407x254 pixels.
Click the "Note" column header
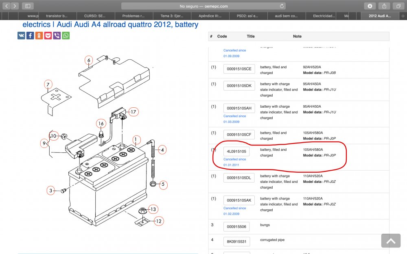(x=297, y=36)
